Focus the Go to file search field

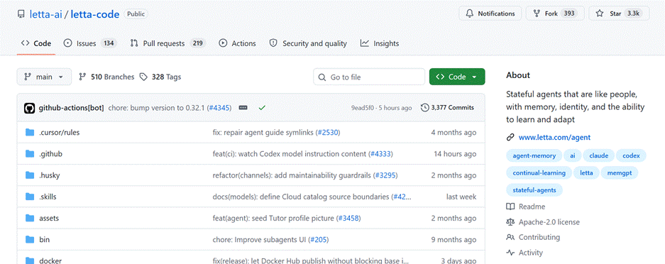pyautogui.click(x=369, y=77)
